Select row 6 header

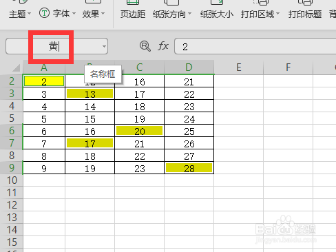pos(12,131)
